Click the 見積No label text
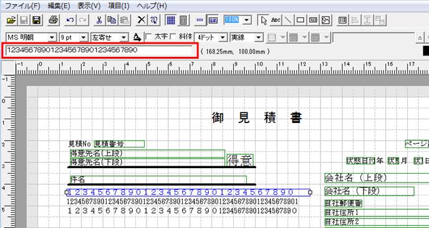This screenshot has height=228, width=429. [x=79, y=144]
